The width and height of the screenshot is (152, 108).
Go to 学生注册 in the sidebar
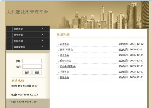[28, 35]
